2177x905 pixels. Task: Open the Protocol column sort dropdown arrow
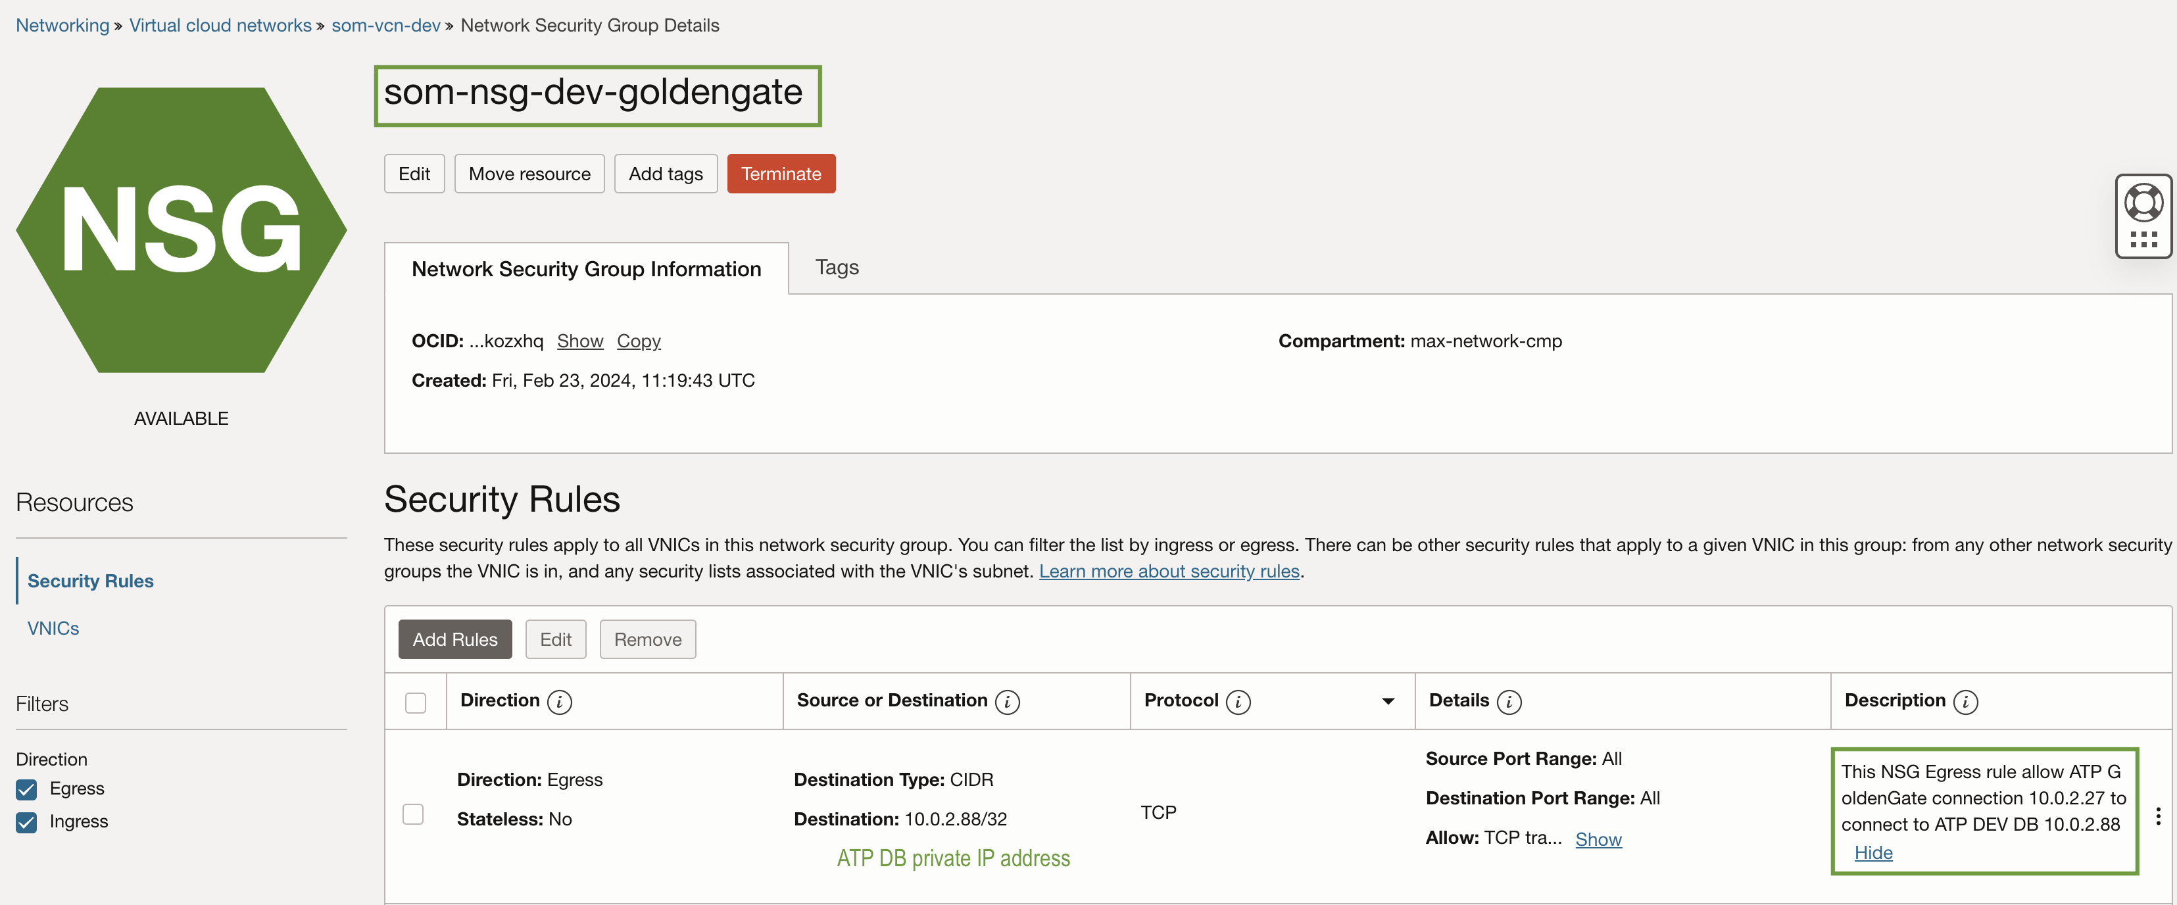[1387, 701]
